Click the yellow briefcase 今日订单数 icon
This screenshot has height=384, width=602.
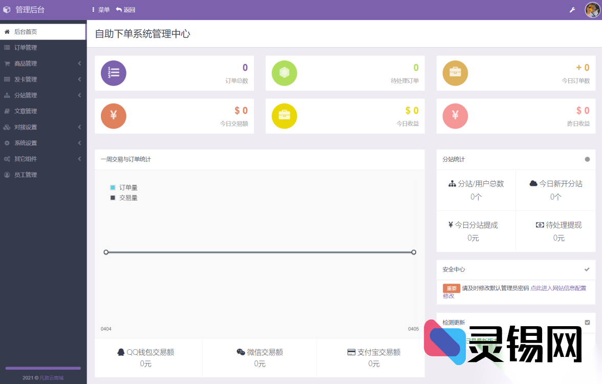pyautogui.click(x=455, y=73)
